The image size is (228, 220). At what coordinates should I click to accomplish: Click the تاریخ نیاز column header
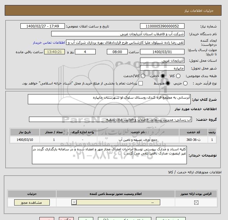coord(25,132)
